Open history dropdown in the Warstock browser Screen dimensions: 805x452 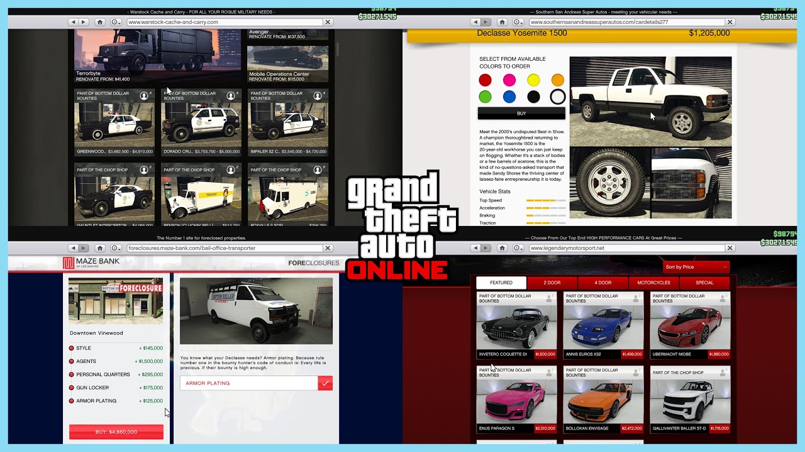point(116,22)
